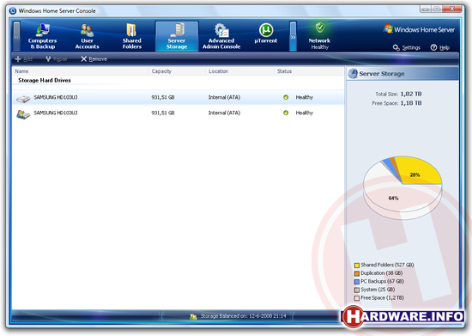The height and width of the screenshot is (336, 472).
Task: Click the yellow Shared Folders legend swatch
Action: pyautogui.click(x=357, y=266)
